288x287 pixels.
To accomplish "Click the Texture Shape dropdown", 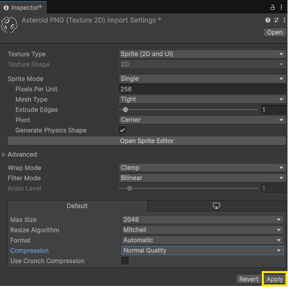I will 203,64.
